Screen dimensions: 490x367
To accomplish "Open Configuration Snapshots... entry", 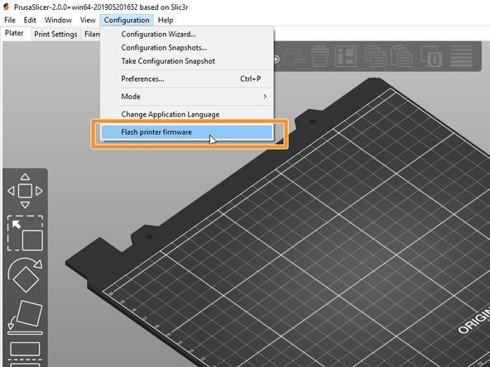I will point(187,47).
